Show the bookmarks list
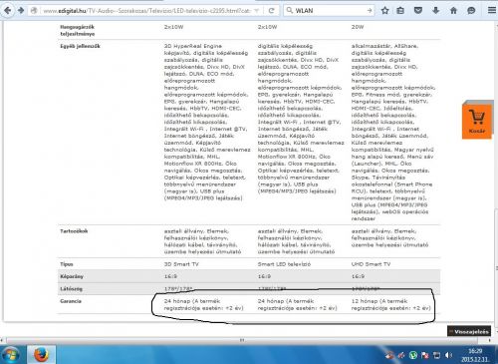 click(x=400, y=11)
